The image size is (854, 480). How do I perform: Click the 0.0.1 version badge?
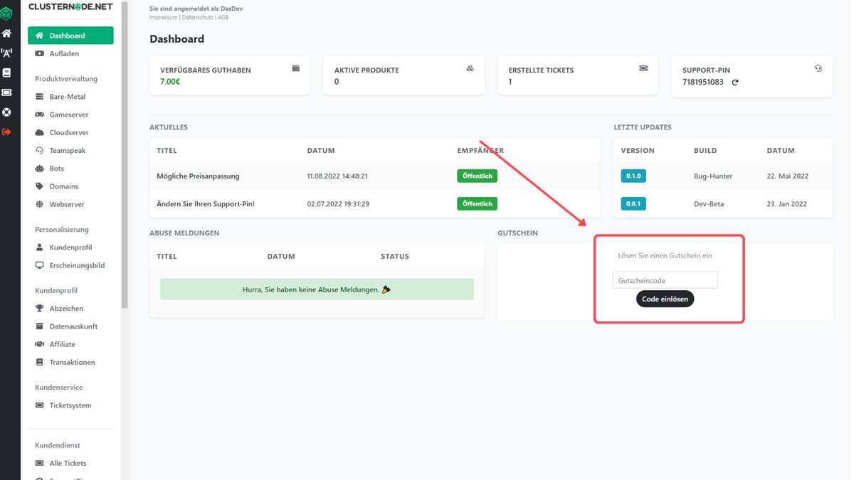[633, 204]
